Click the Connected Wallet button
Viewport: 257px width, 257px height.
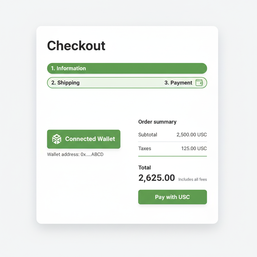coord(84,139)
